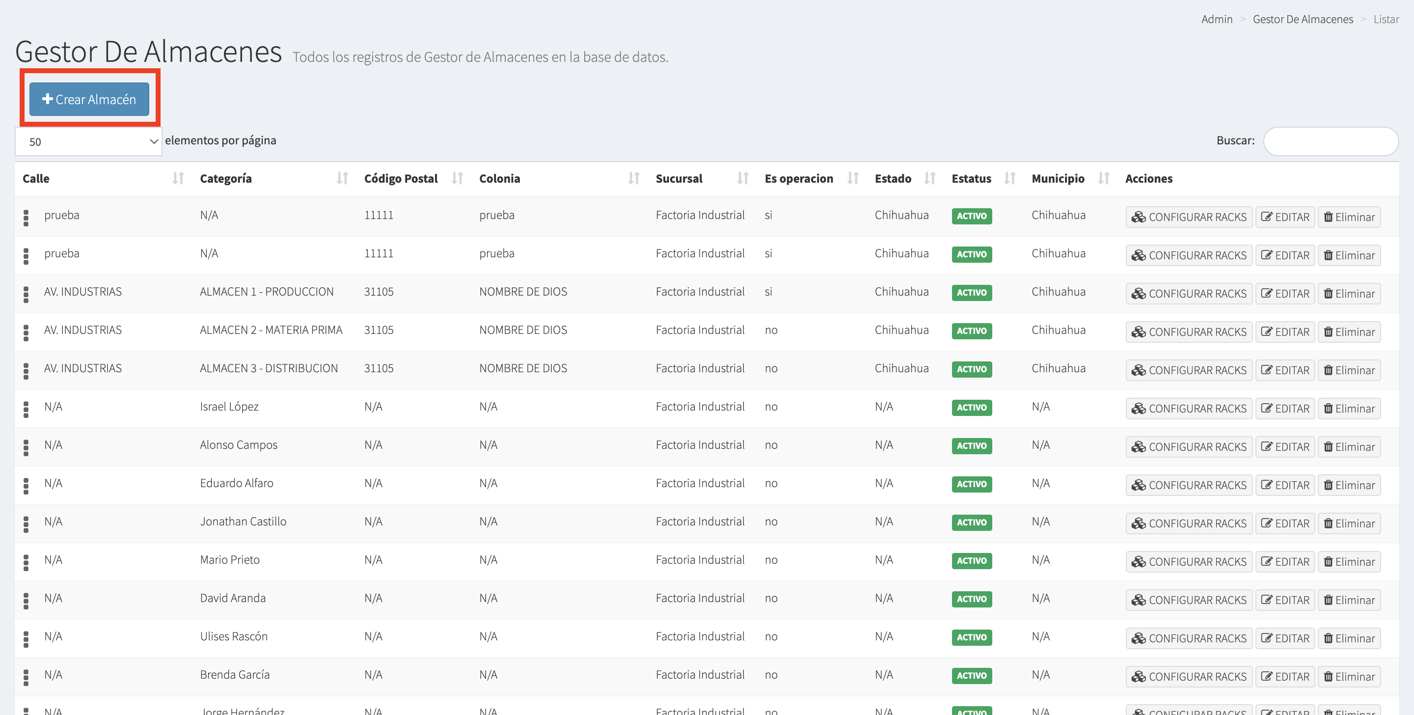Delete the Alonso Campos record

(1349, 447)
